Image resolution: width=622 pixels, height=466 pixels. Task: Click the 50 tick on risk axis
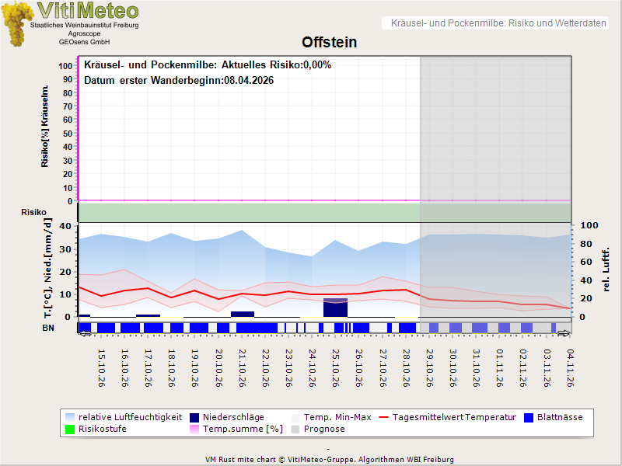point(68,134)
